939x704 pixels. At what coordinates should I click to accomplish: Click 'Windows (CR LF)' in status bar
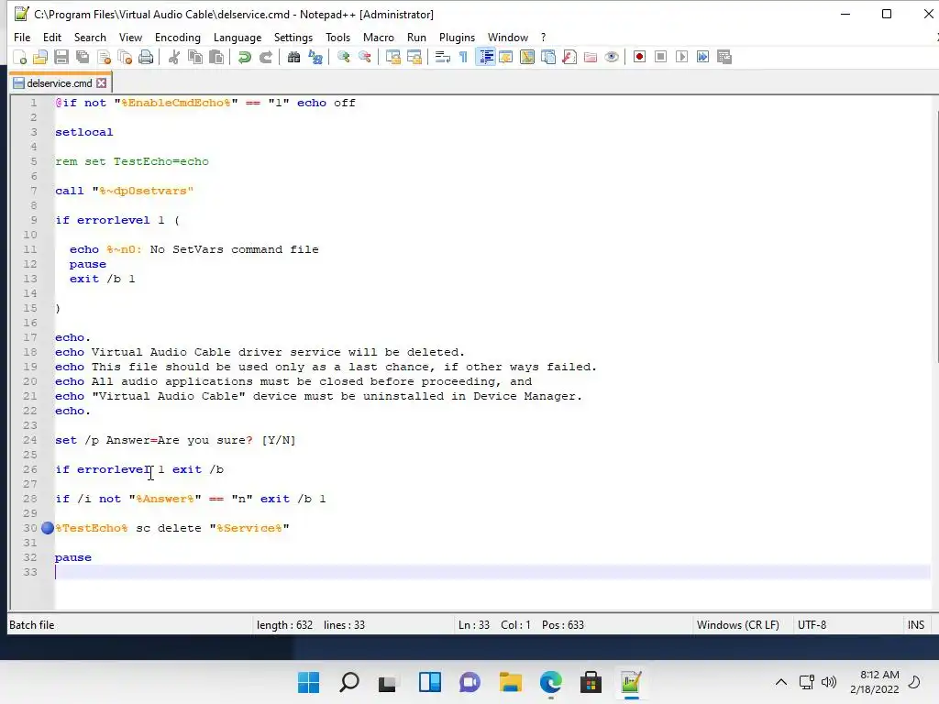tap(738, 625)
